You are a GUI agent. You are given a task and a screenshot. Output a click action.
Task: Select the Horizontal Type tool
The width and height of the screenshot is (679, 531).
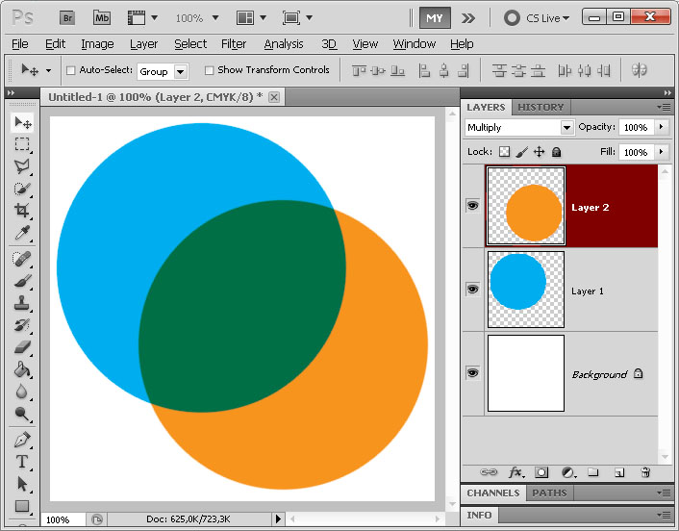[22, 462]
